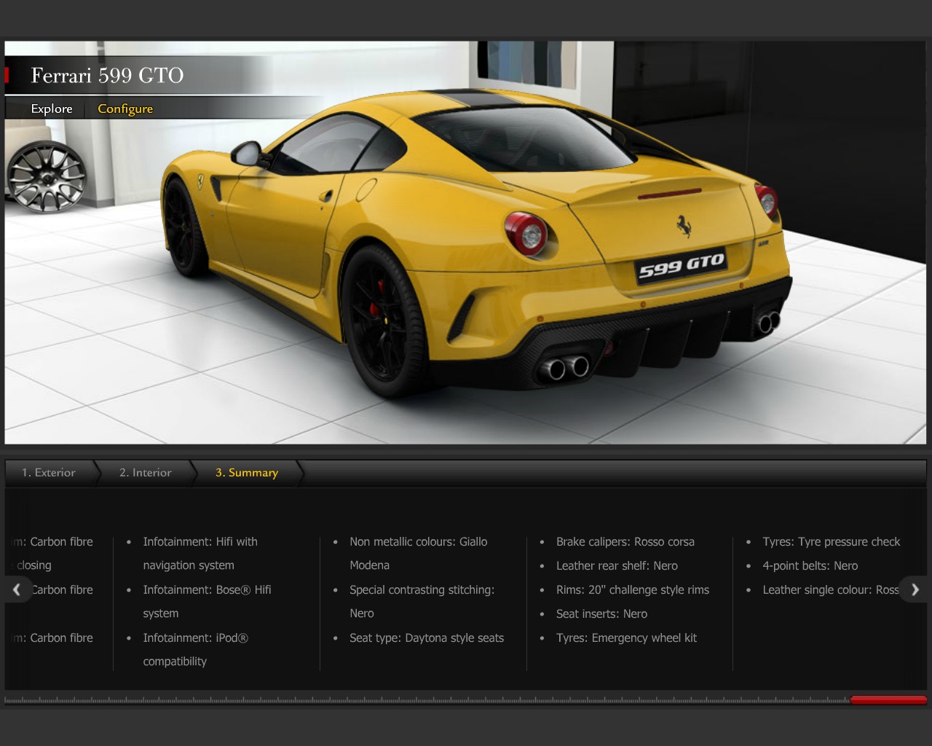The height and width of the screenshot is (746, 932).
Task: Click the alloy wheel rim thumbnail
Action: click(x=47, y=177)
